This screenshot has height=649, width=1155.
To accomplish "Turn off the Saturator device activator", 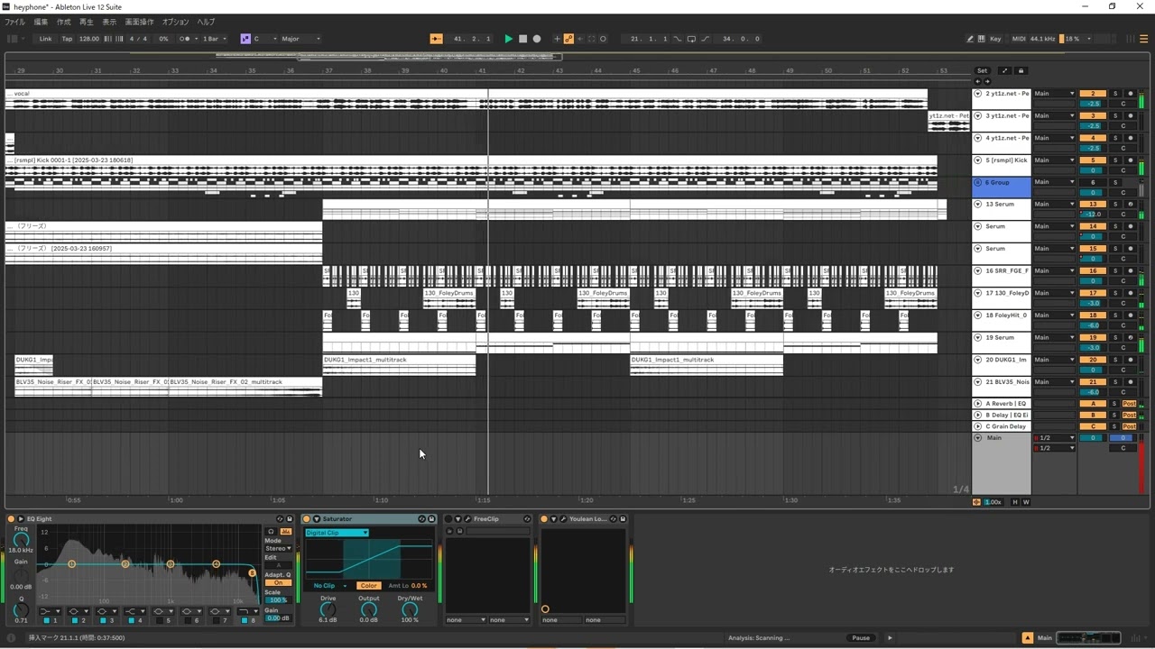I will pyautogui.click(x=307, y=519).
